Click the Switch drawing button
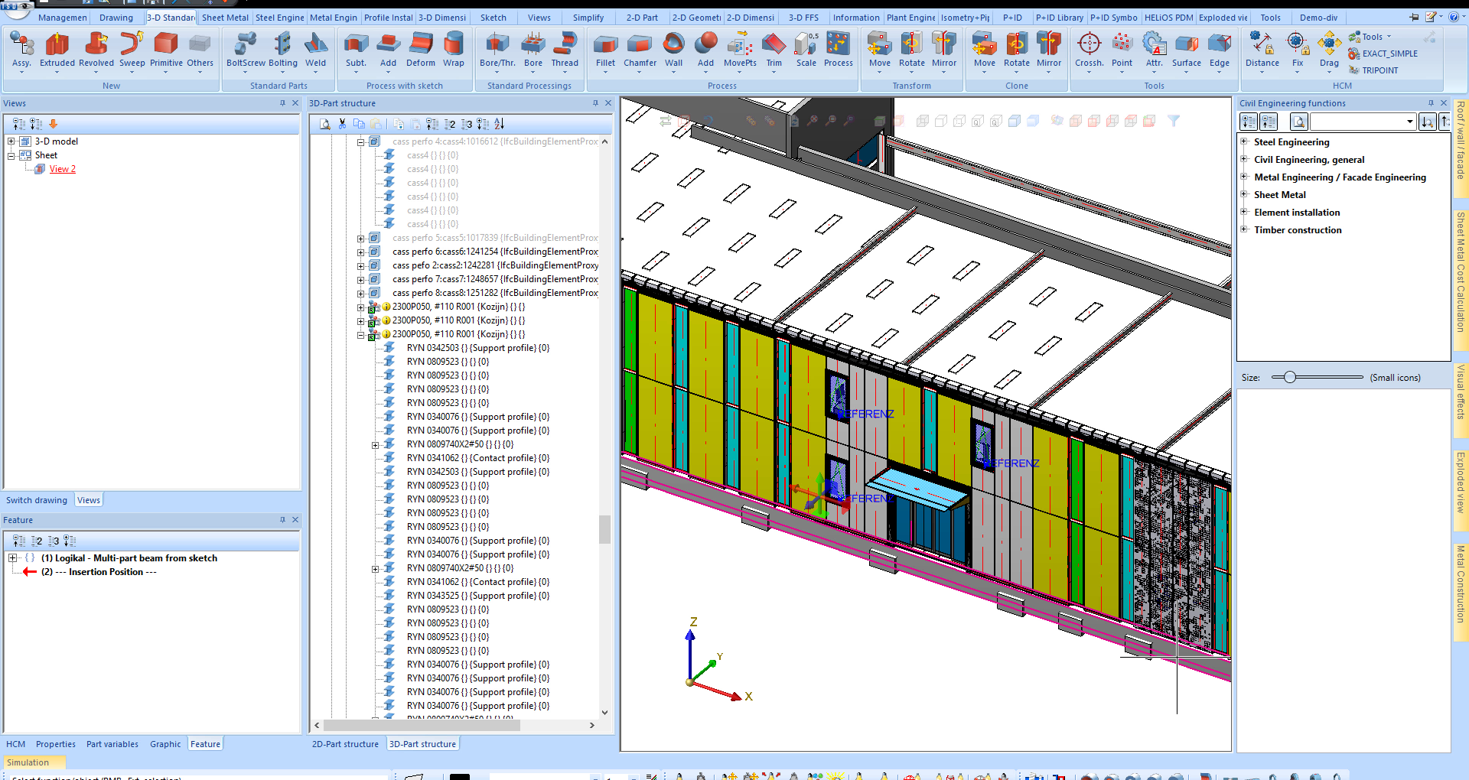Viewport: 1469px width, 780px height. click(x=37, y=500)
